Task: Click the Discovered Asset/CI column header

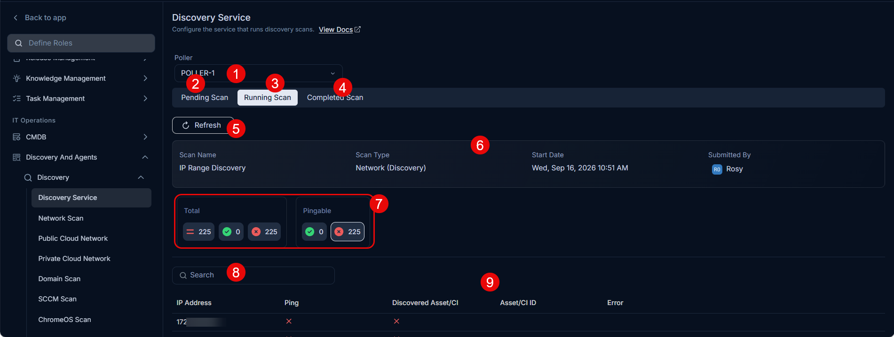Action: click(x=425, y=303)
